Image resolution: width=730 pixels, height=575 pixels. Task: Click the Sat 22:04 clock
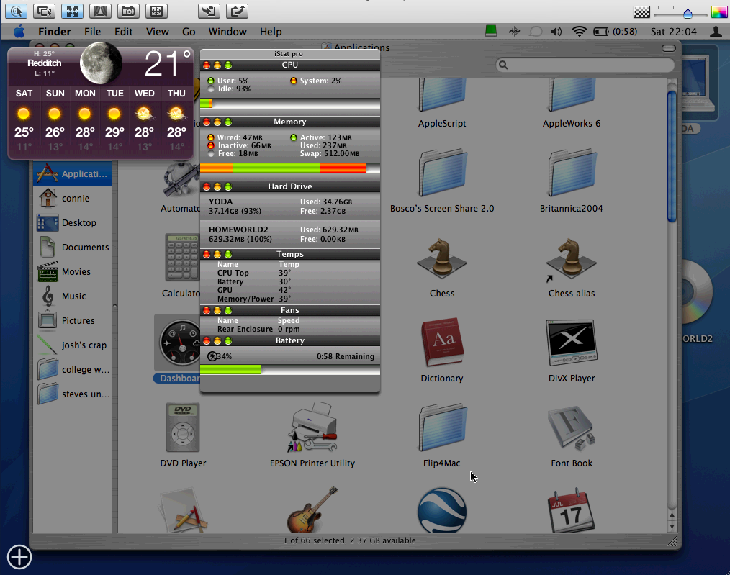[673, 32]
